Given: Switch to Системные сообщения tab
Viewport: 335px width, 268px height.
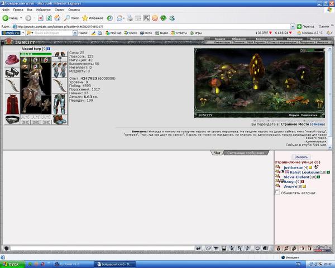Looking at the screenshot, I should point(246,153).
